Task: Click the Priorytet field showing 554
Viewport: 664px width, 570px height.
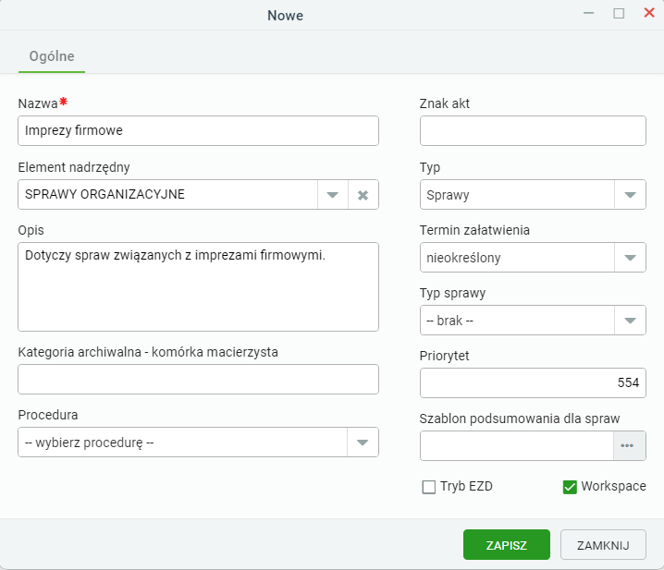Action: tap(533, 383)
